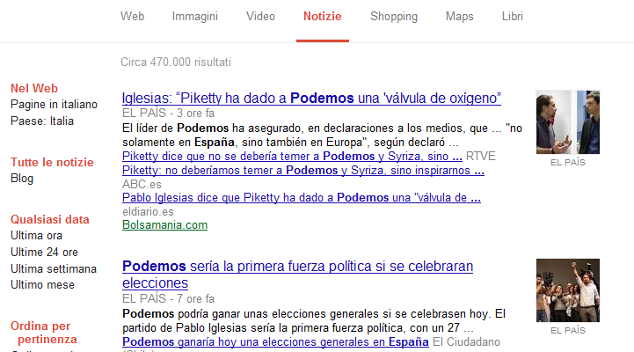
Task: Choose Ordina per pertinenza sorting
Action: point(44,333)
